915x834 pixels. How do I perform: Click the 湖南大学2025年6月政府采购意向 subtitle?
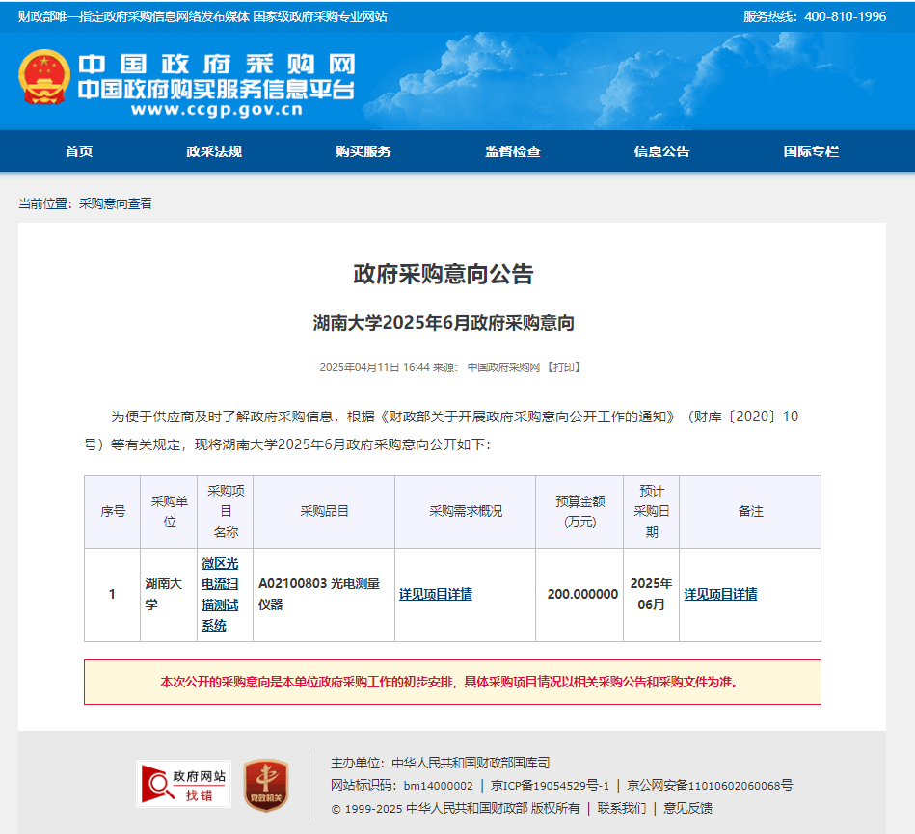click(444, 323)
